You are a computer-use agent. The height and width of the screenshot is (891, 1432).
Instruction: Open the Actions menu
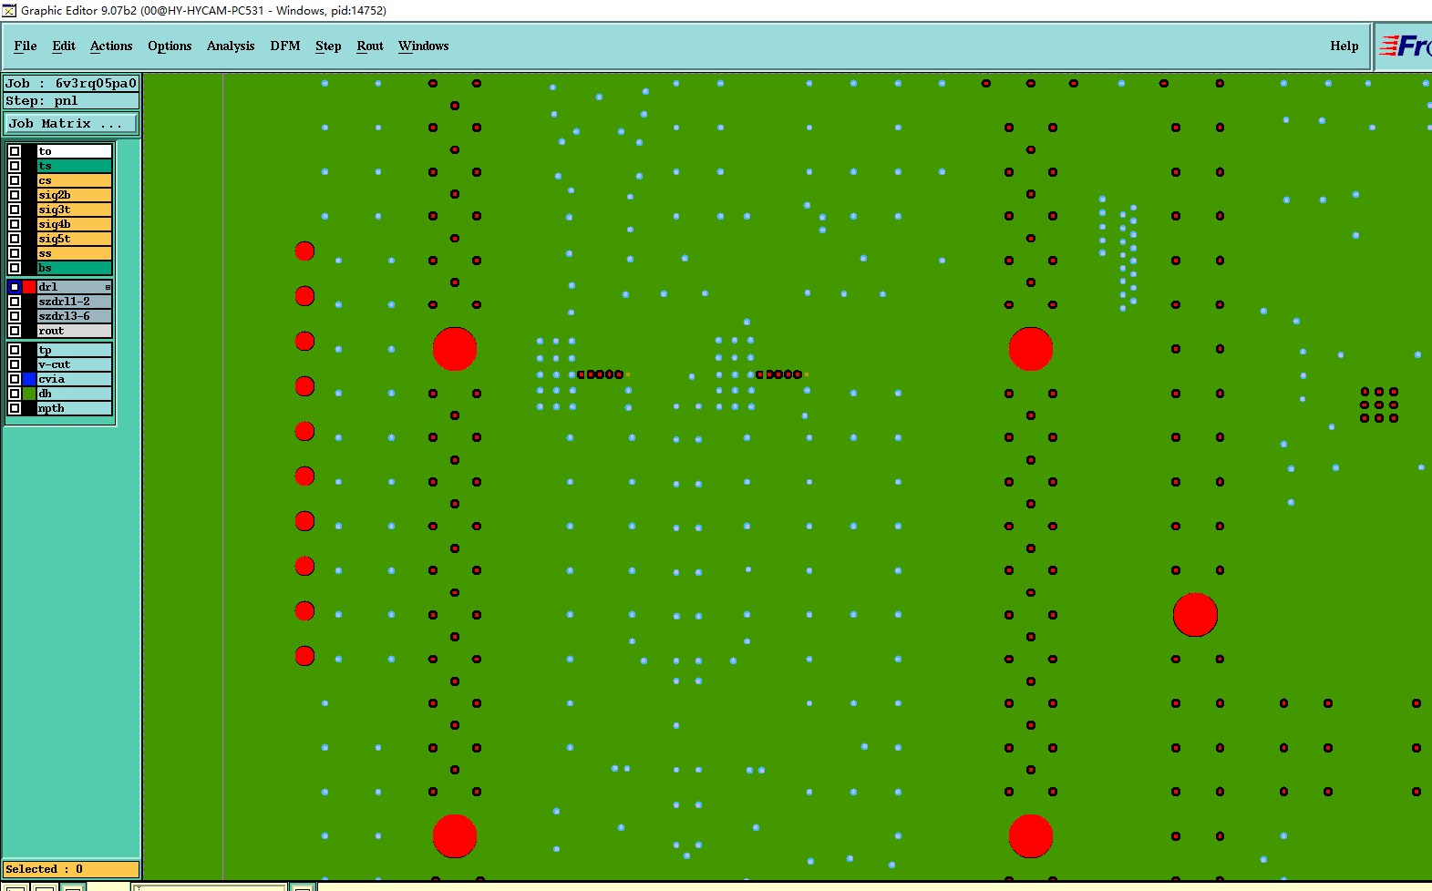111,46
